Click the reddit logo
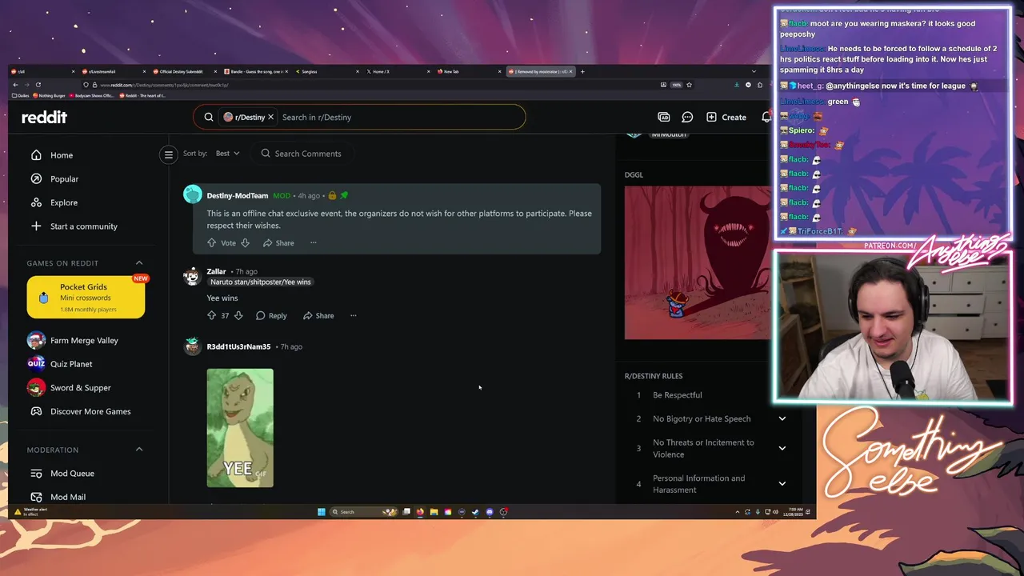The height and width of the screenshot is (576, 1024). click(x=44, y=117)
